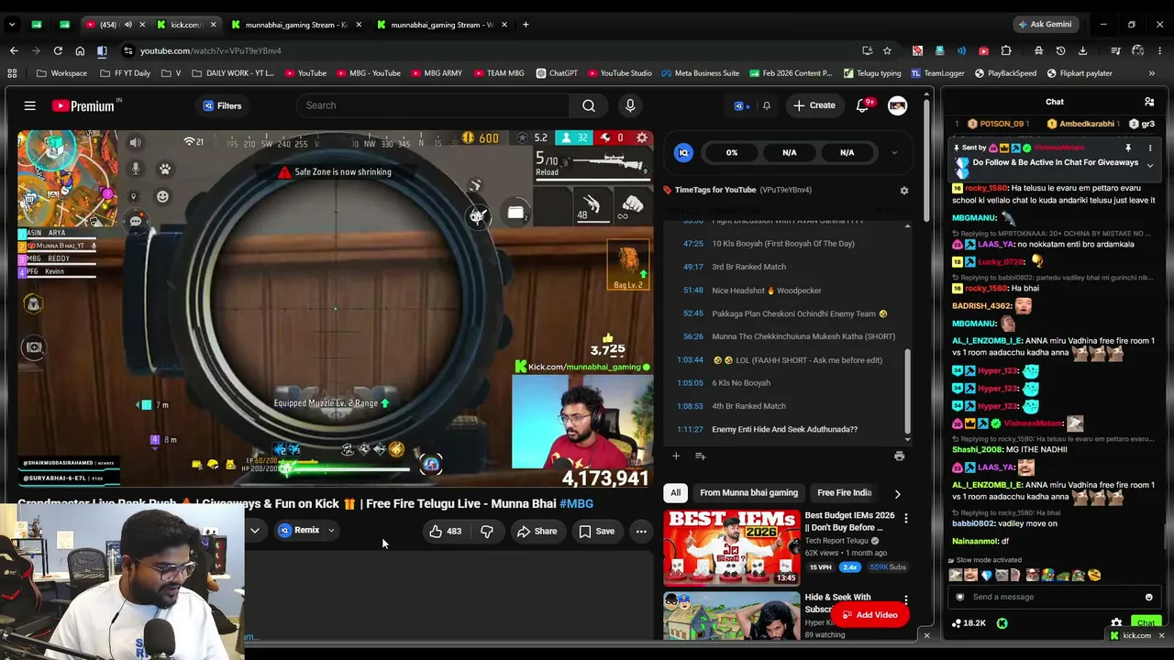Viewport: 1174px width, 660px height.
Task: Open YouTube Studio bookmark
Action: click(x=620, y=73)
